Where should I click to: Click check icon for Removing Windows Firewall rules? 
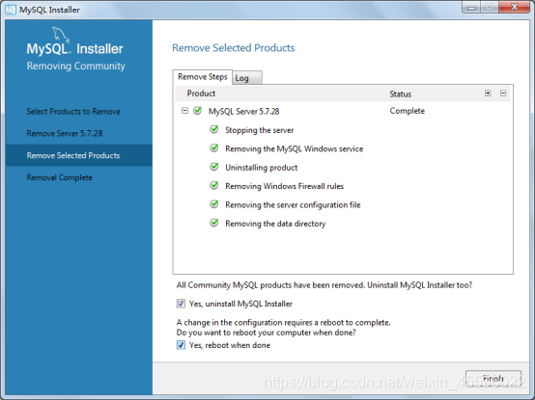click(214, 185)
